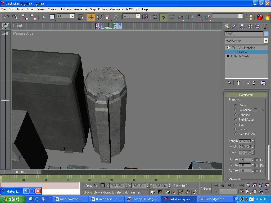Select the Planar mapping radio button
Image resolution: width=271 pixels, height=203 pixels.
pos(236,105)
